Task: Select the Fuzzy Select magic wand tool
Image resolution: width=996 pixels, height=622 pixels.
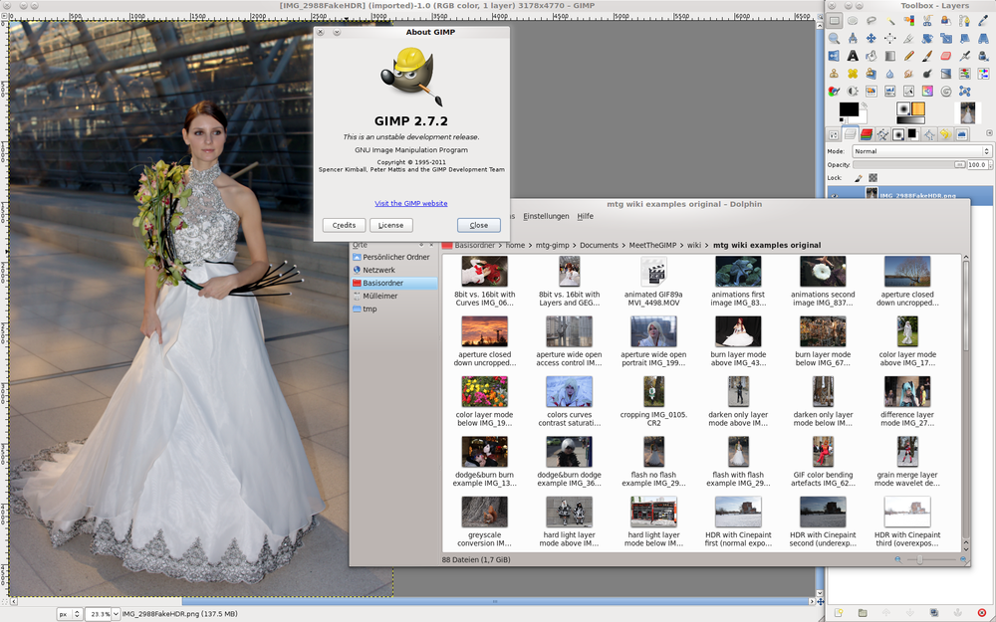Action: 889,21
